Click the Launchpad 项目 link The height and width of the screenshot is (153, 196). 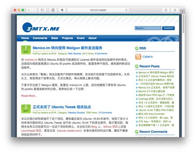31,131
